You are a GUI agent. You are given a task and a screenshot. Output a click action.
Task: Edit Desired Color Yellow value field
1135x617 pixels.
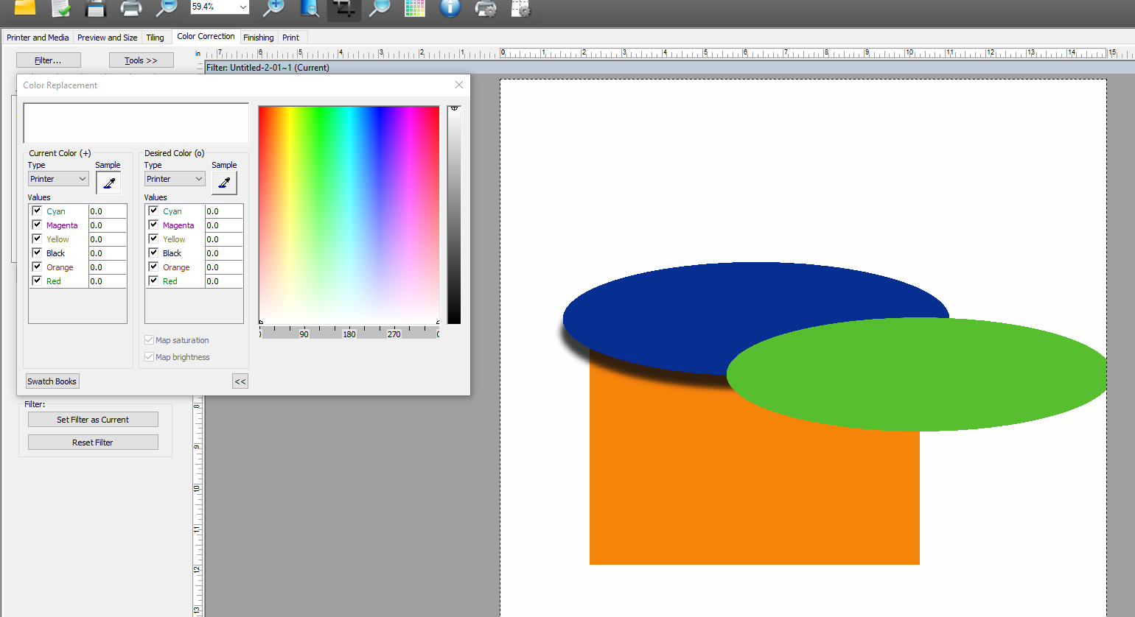point(224,239)
